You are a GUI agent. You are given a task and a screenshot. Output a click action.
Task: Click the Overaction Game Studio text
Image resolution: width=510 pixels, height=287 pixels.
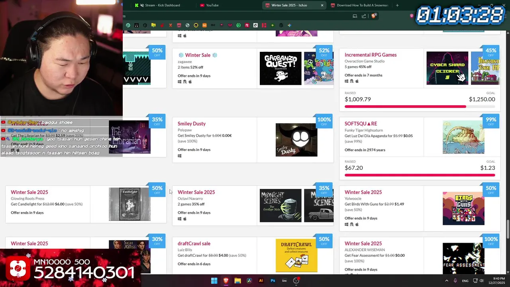click(365, 61)
